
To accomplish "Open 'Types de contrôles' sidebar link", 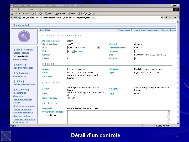I will coord(23,99).
